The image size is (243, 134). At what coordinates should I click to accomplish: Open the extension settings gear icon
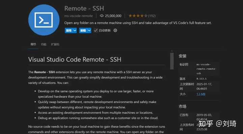coord(115,30)
